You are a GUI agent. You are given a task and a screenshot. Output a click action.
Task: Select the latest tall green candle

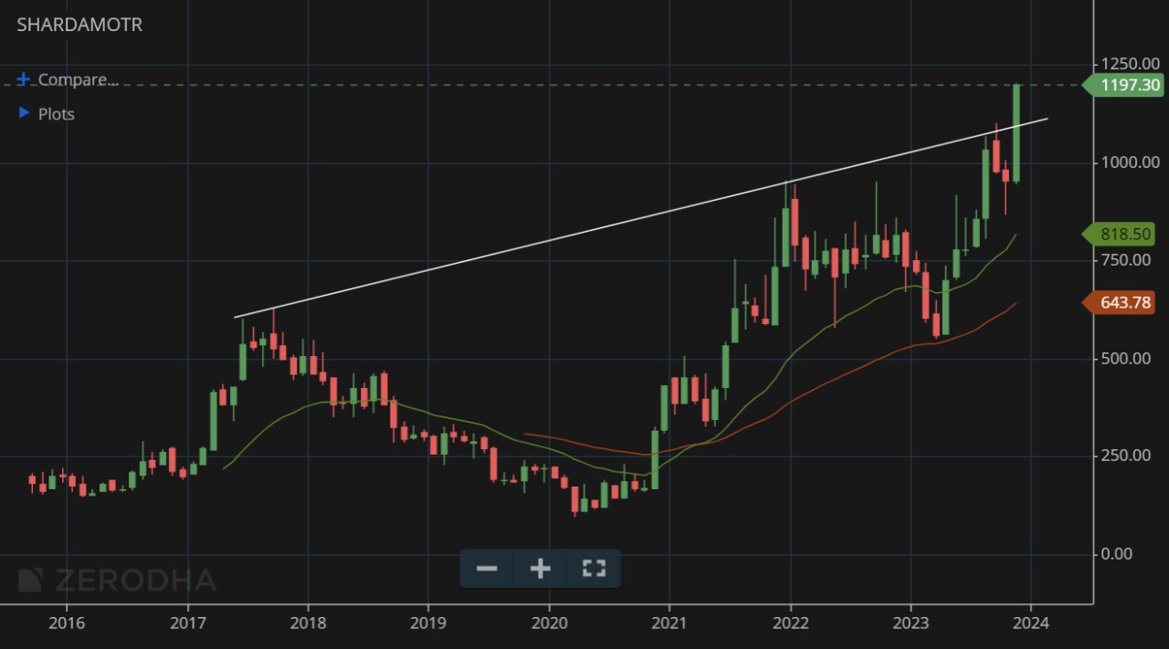(x=1016, y=132)
